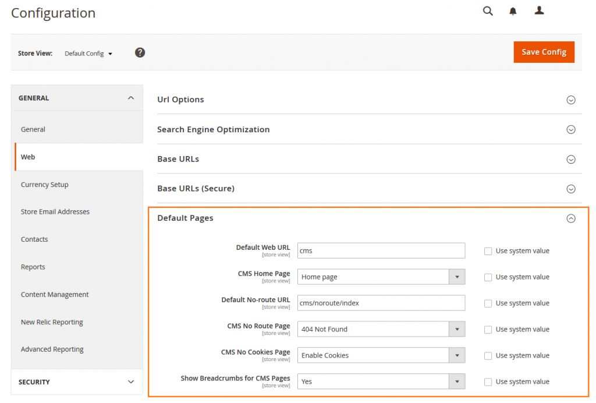Select Currency Setup in the sidebar

coord(44,185)
